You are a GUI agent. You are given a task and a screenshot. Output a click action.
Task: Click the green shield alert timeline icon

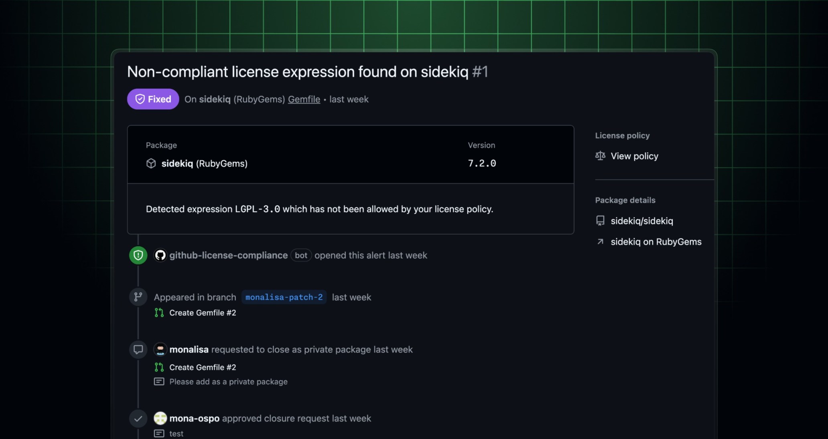click(x=138, y=255)
